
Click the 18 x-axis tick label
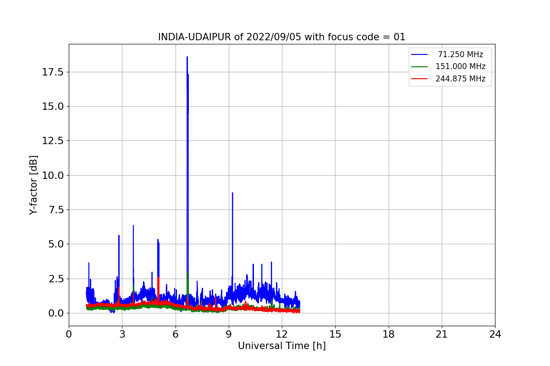click(x=388, y=334)
